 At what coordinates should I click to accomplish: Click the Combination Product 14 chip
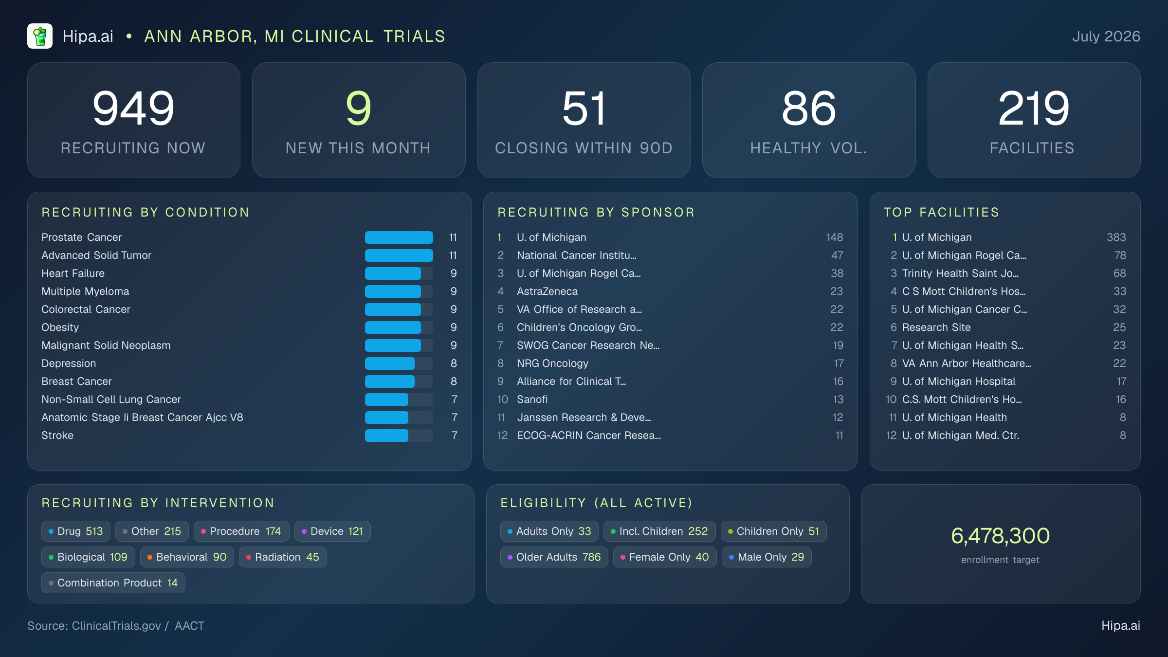[113, 583]
